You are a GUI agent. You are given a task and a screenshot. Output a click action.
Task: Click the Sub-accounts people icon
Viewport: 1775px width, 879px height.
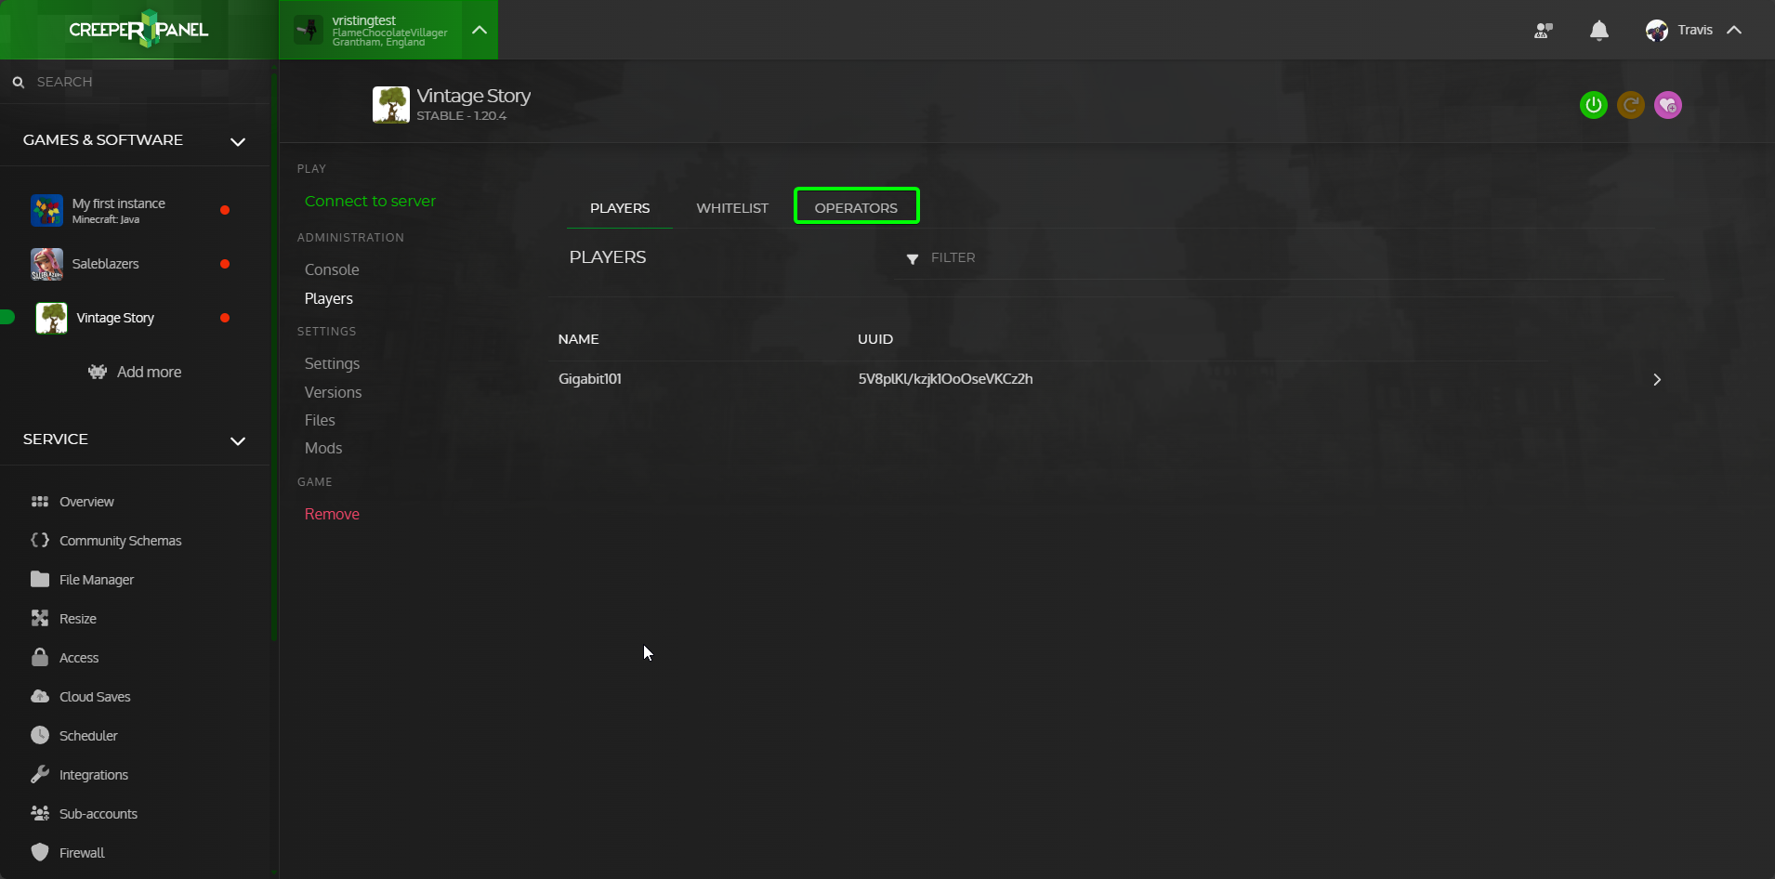point(40,813)
